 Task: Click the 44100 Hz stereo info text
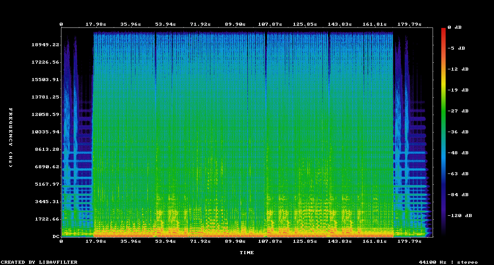[x=448, y=262]
